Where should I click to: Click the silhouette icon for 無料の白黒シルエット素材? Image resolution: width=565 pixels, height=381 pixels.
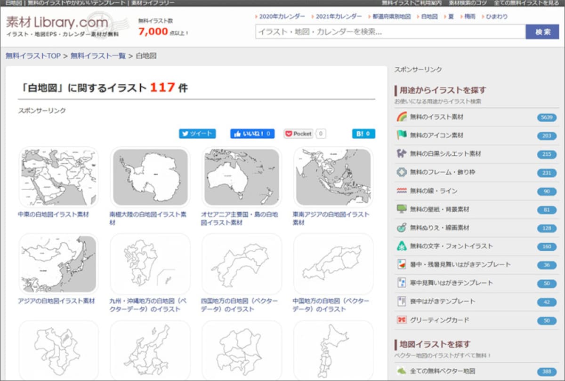tap(402, 153)
